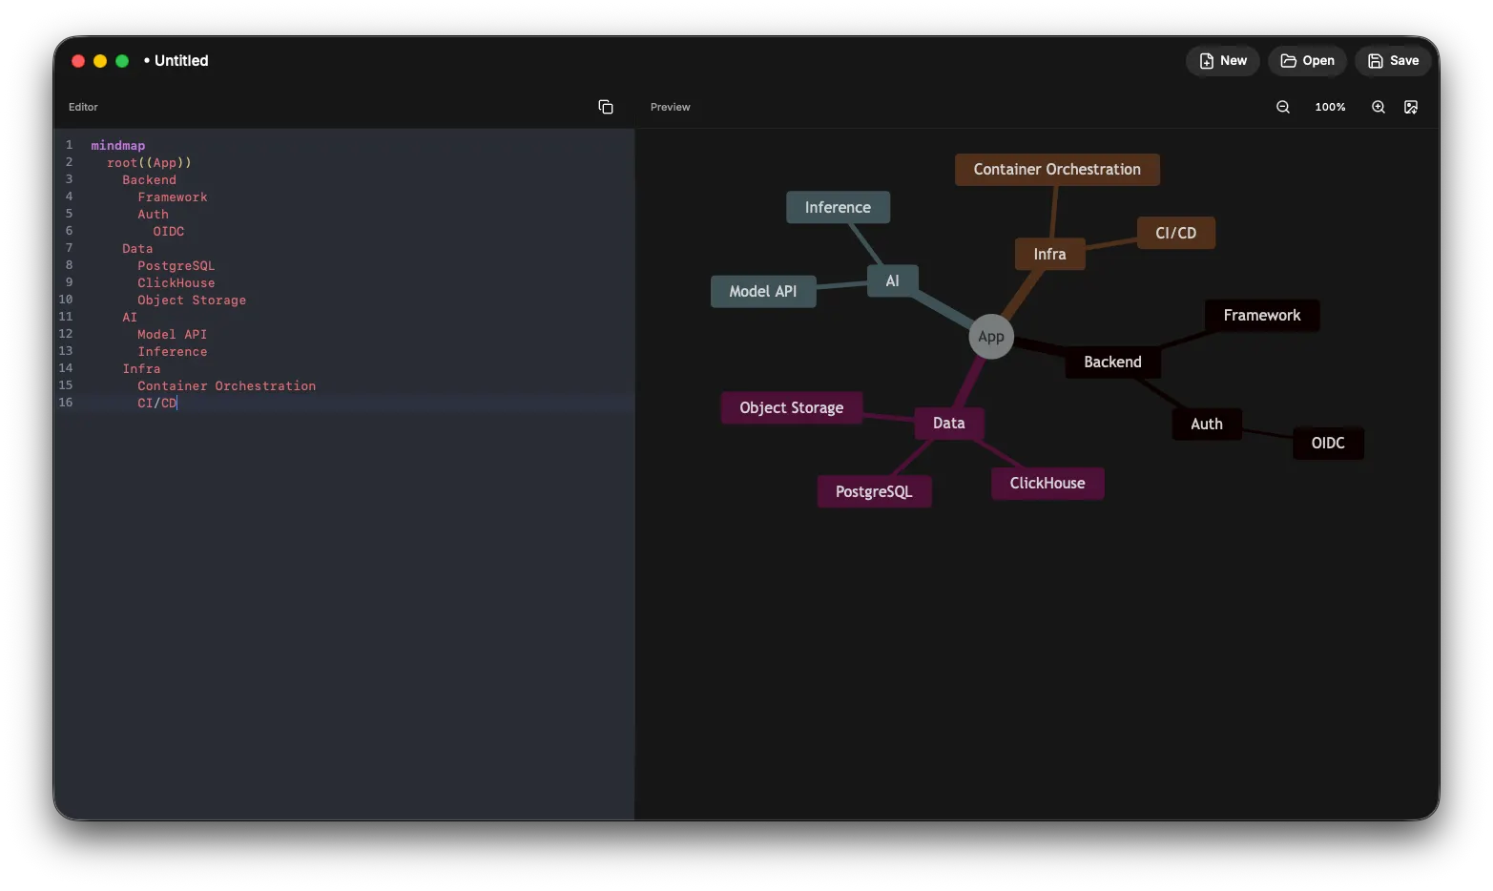This screenshot has height=891, width=1493.
Task: Select the AI node in diagram
Action: tap(892, 281)
